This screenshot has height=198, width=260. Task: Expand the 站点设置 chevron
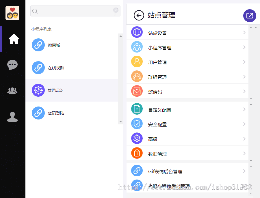coord(244,33)
